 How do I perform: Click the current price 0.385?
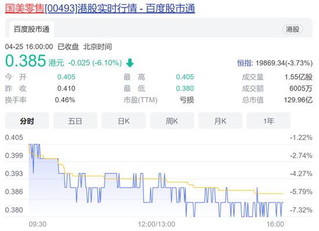[26, 60]
